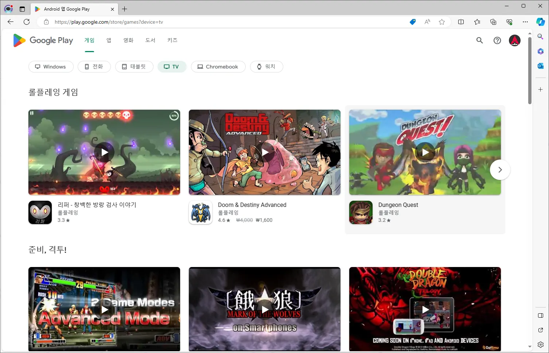Switch to the 앱 tab
The height and width of the screenshot is (353, 549).
109,40
